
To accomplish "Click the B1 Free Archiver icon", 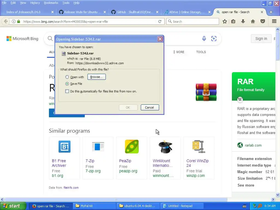I will pyautogui.click(x=65, y=147).
